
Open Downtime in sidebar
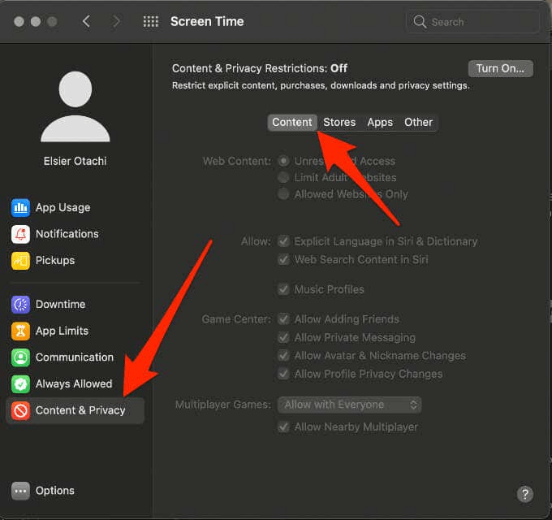(x=61, y=305)
